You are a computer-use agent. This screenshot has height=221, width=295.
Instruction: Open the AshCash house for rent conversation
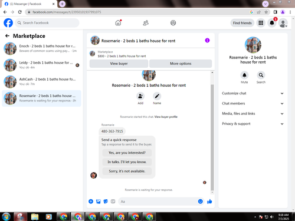pos(41,81)
